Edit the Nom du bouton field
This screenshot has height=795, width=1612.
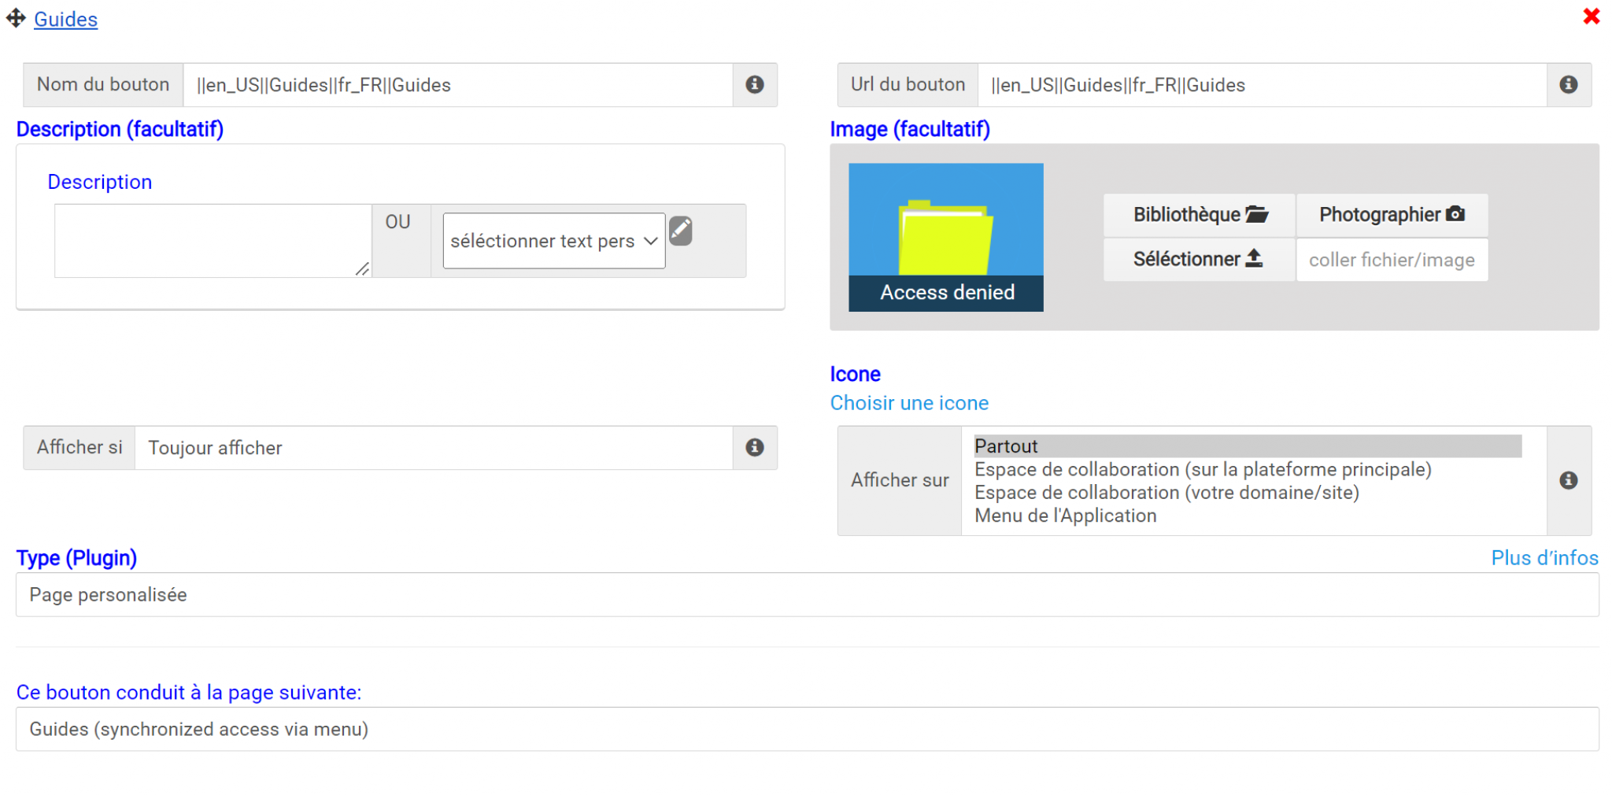(458, 84)
